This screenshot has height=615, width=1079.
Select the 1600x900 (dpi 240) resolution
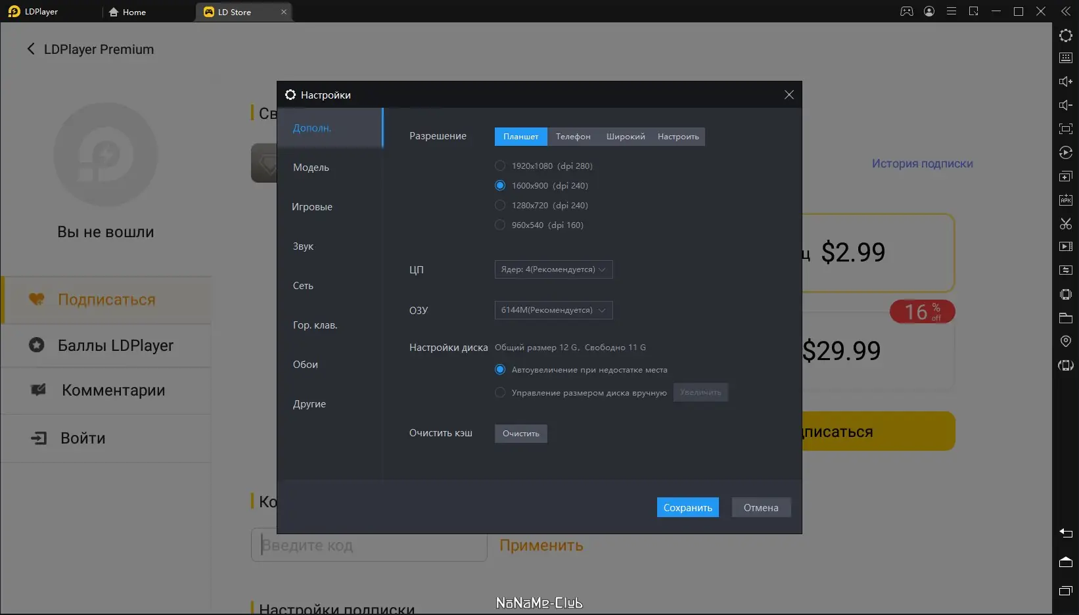500,185
